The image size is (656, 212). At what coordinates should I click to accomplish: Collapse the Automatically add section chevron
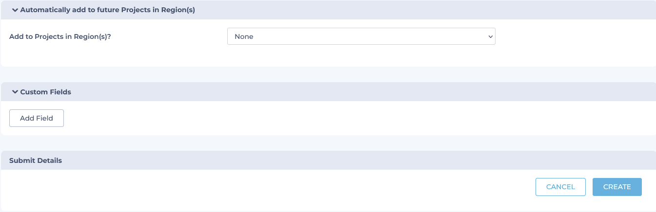[15, 10]
